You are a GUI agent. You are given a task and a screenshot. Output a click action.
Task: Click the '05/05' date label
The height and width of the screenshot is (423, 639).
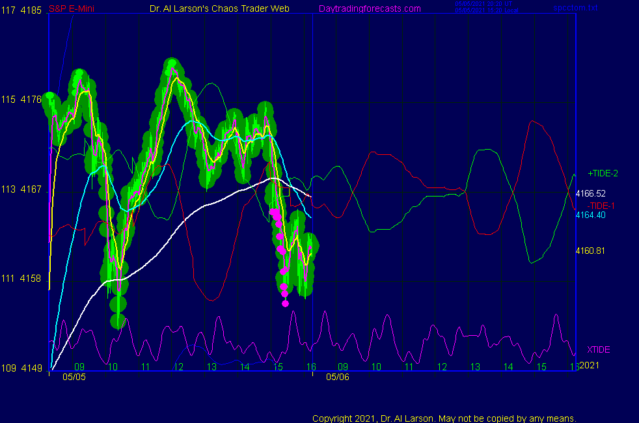[x=74, y=377]
